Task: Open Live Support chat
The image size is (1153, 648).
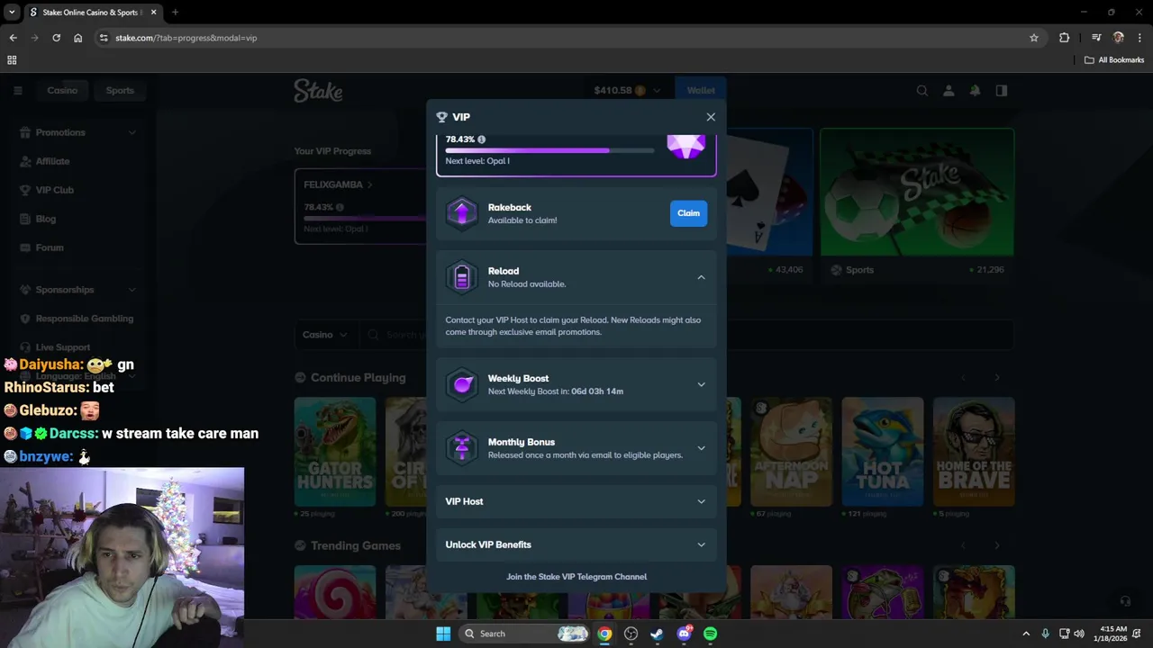Action: pos(62,347)
